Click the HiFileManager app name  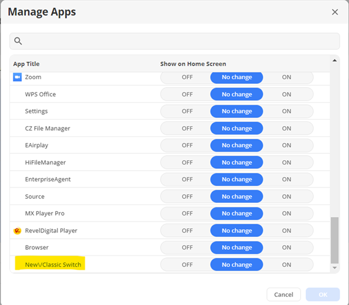pyautogui.click(x=45, y=163)
